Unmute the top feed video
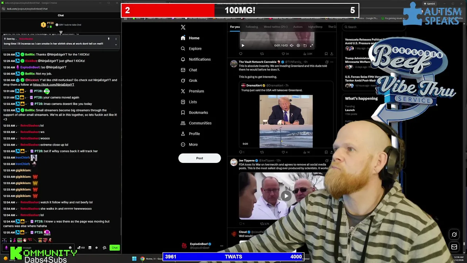Screen dimensions: 467x263 tap(292, 46)
